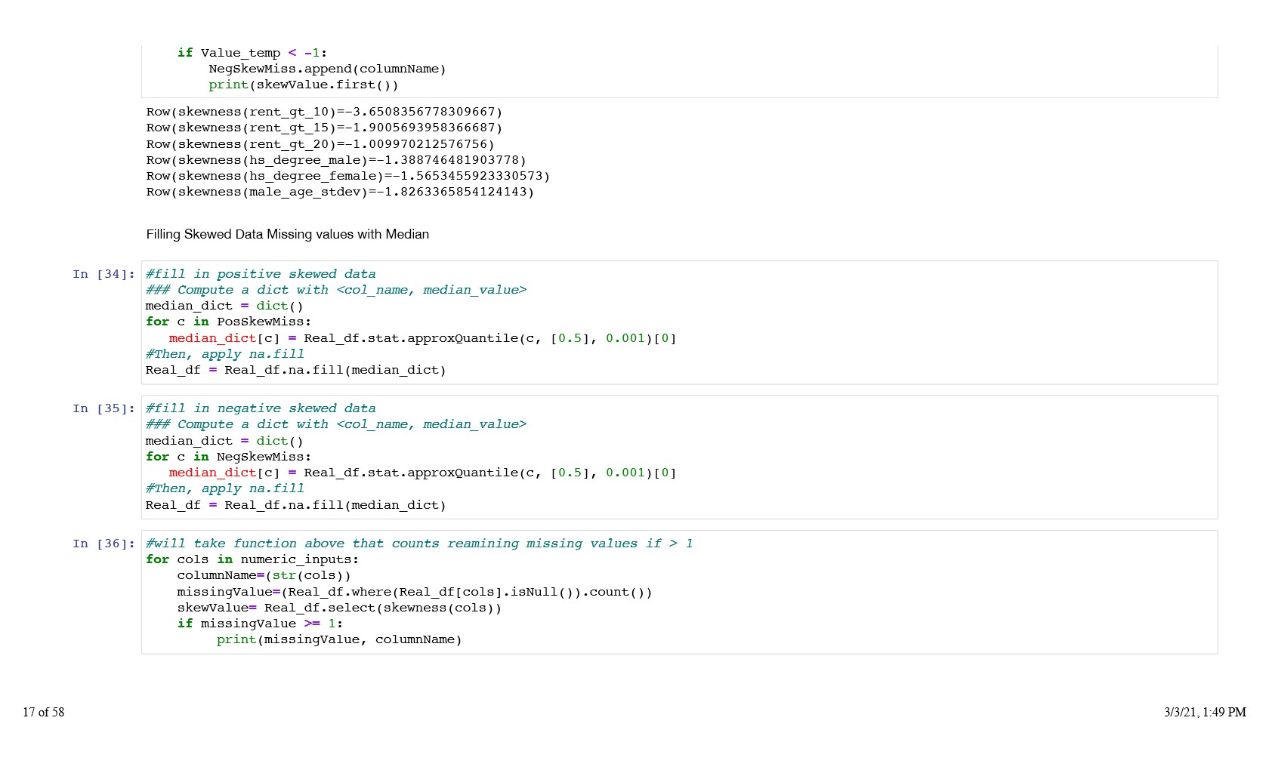Place cursor on print(skewValue.first()) line

pyautogui.click(x=303, y=85)
